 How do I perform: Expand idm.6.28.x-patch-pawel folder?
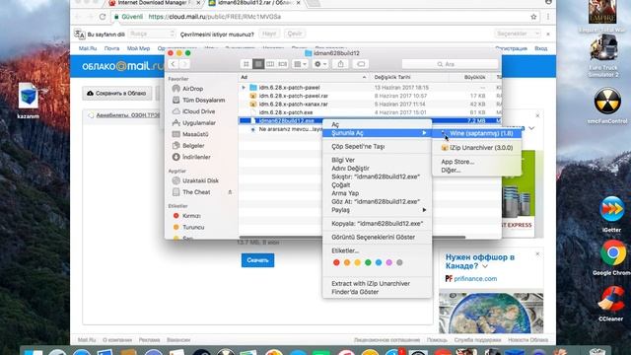click(x=244, y=88)
